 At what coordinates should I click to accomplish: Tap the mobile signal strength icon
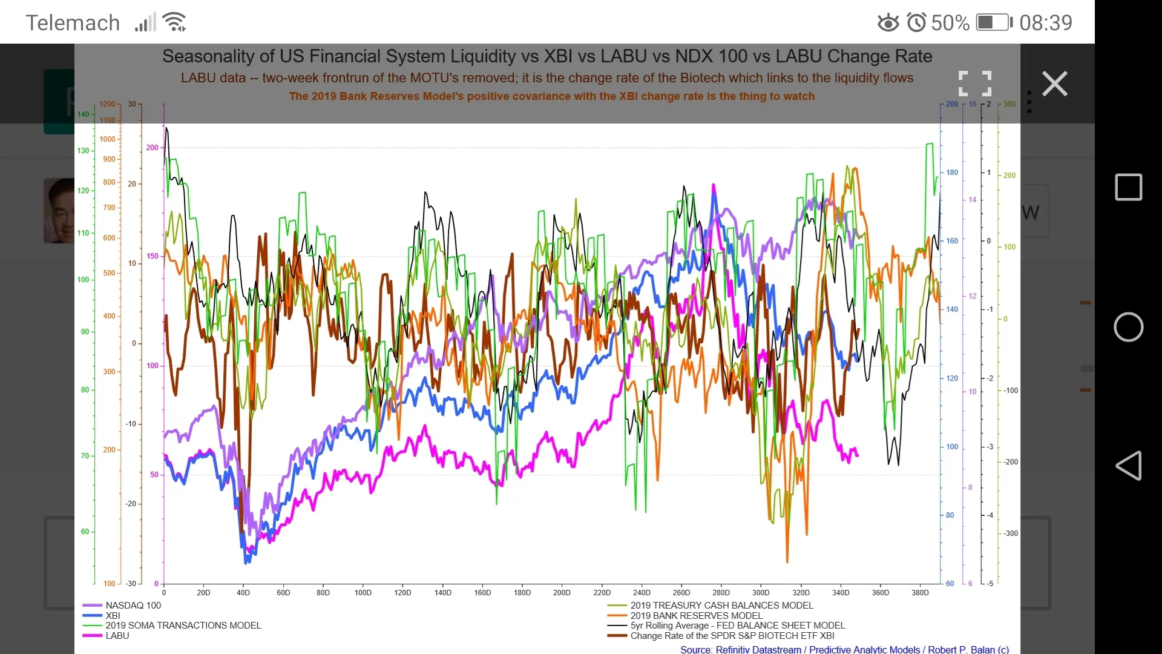tap(145, 23)
